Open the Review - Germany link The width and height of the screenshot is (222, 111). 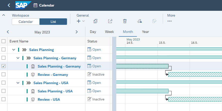click(x=53, y=75)
